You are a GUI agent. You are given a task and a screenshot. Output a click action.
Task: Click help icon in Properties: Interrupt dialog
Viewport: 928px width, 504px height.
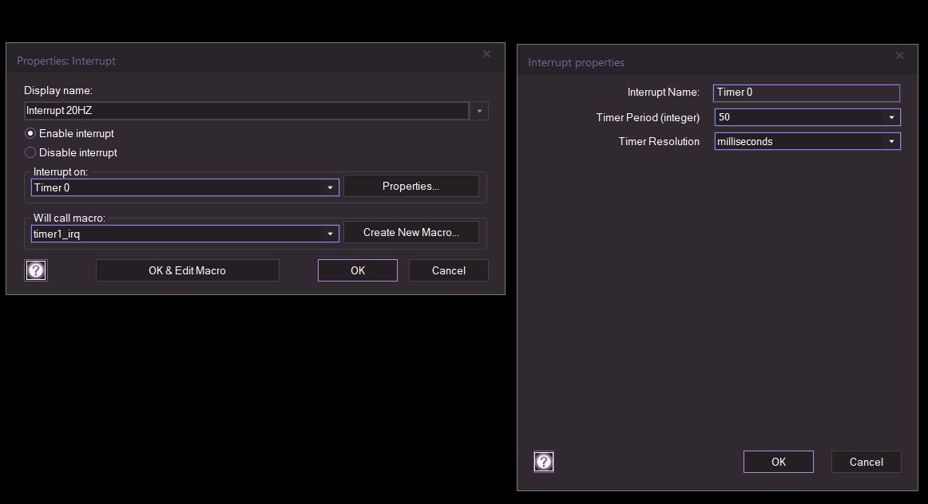[36, 270]
